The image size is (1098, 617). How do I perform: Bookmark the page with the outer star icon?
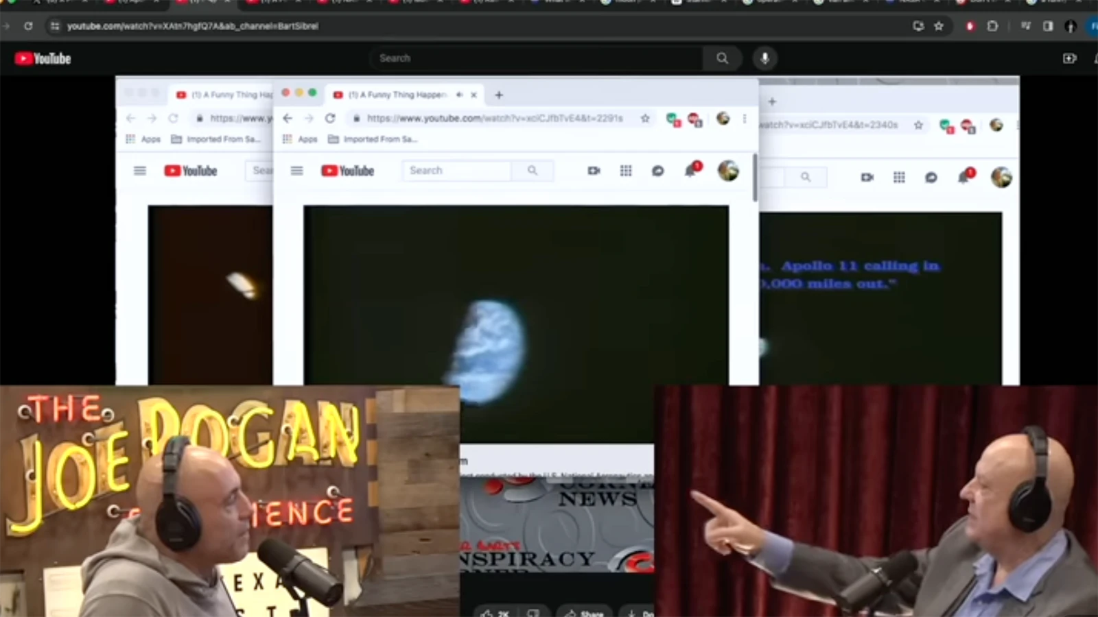[x=939, y=26]
